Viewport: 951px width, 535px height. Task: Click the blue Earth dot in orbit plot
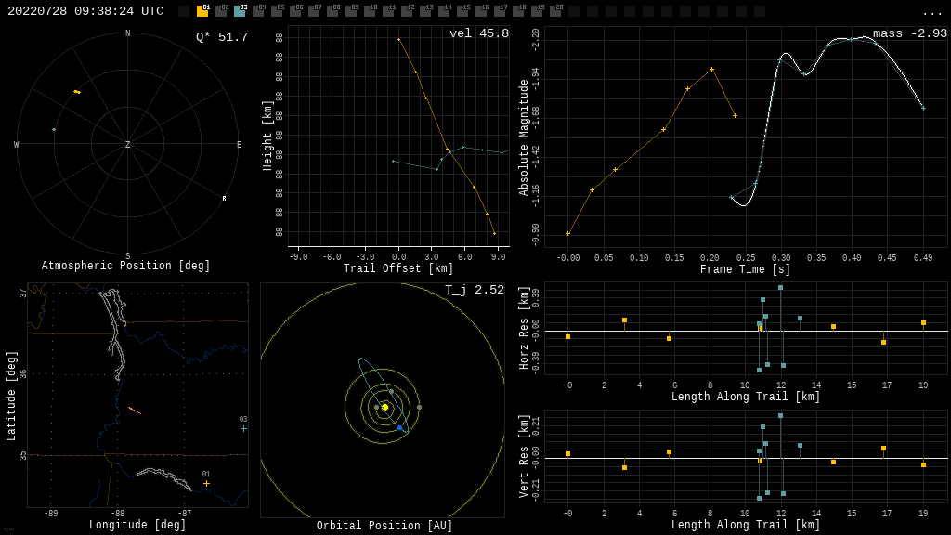[400, 427]
